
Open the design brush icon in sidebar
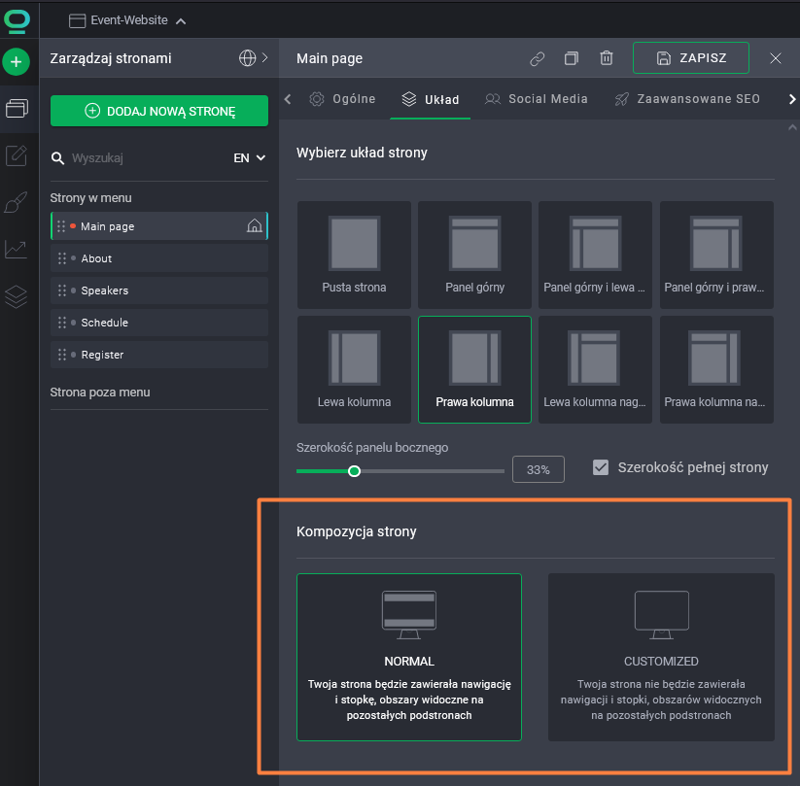(x=17, y=202)
